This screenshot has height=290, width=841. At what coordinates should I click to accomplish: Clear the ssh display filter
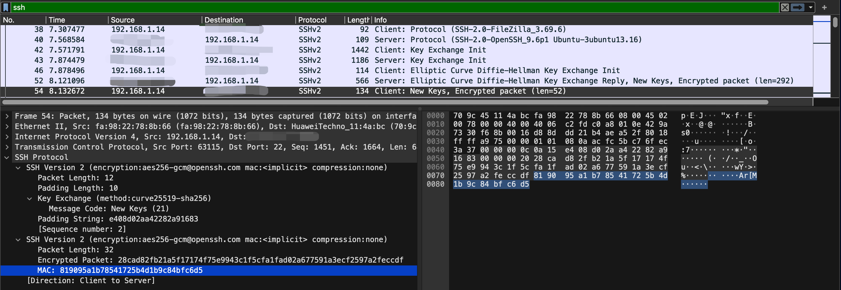[785, 7]
